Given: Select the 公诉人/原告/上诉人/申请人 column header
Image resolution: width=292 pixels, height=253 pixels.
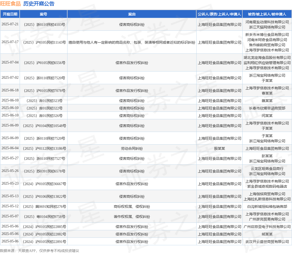Looking at the screenshot, I should [x=219, y=14].
